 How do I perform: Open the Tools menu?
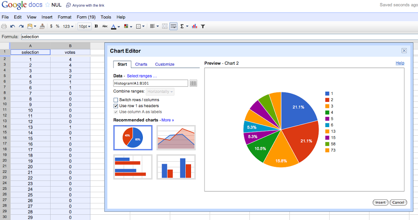pos(106,17)
